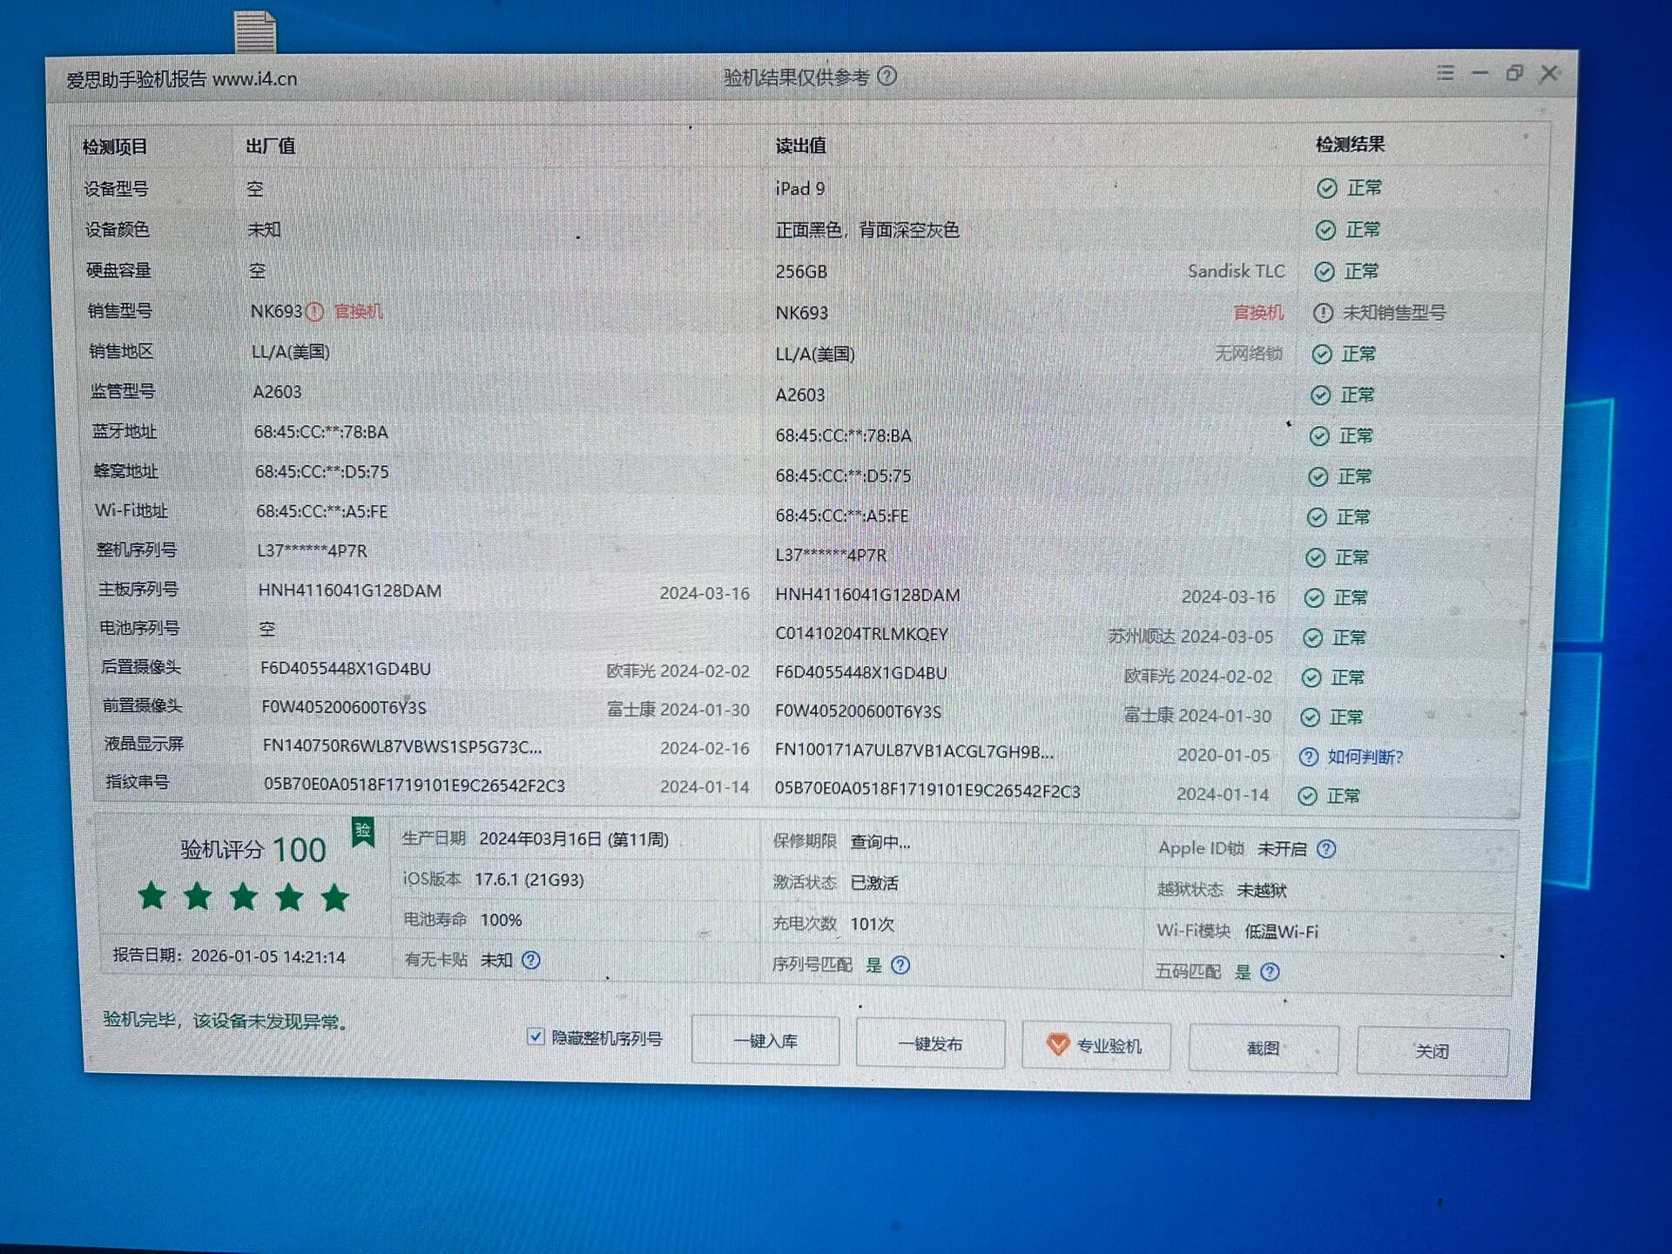The height and width of the screenshot is (1254, 1672).
Task: Click question icon next to 有无卡贴 未知
Action: coord(530,961)
